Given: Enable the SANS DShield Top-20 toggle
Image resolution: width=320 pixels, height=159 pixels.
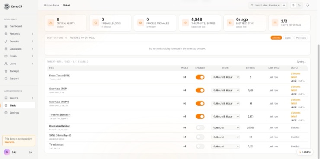Looking at the screenshot, I should tap(200, 137).
